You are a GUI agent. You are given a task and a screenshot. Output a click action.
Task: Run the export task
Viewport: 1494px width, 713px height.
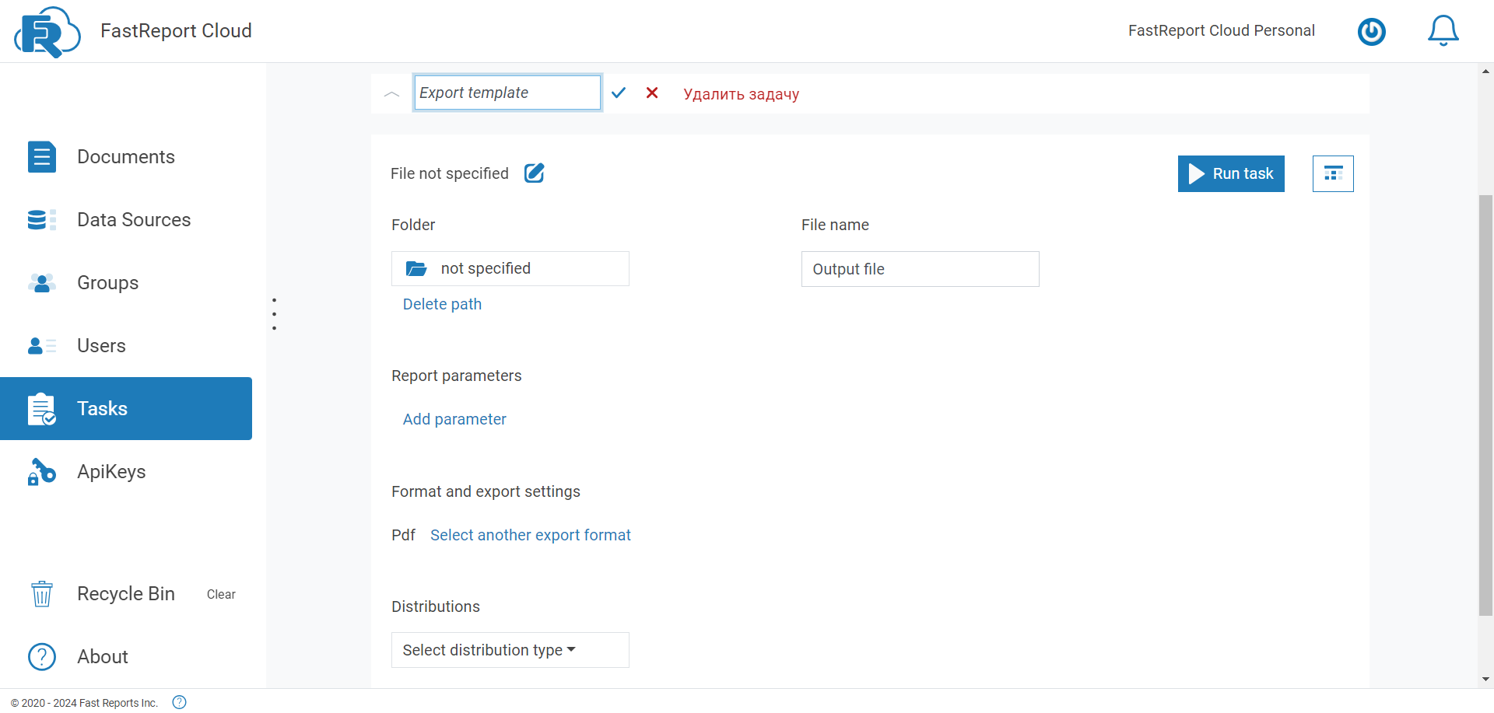[1231, 173]
